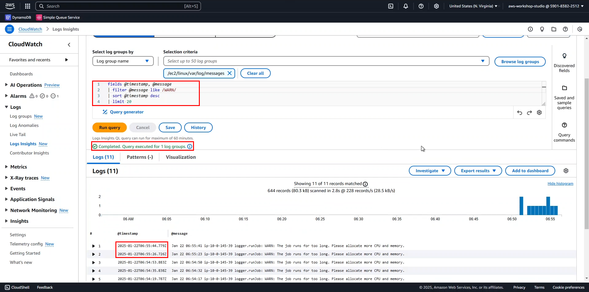Collapse the CloudWatch side navigation arrow
The image size is (589, 292).
(x=69, y=45)
